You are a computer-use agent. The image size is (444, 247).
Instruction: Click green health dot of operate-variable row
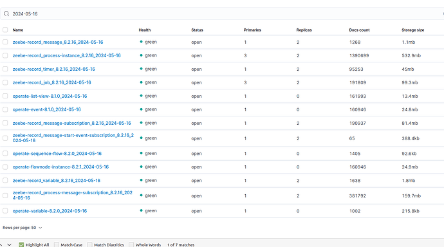141,210
